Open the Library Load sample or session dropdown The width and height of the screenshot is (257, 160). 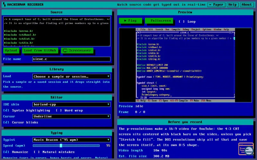tap(71, 76)
